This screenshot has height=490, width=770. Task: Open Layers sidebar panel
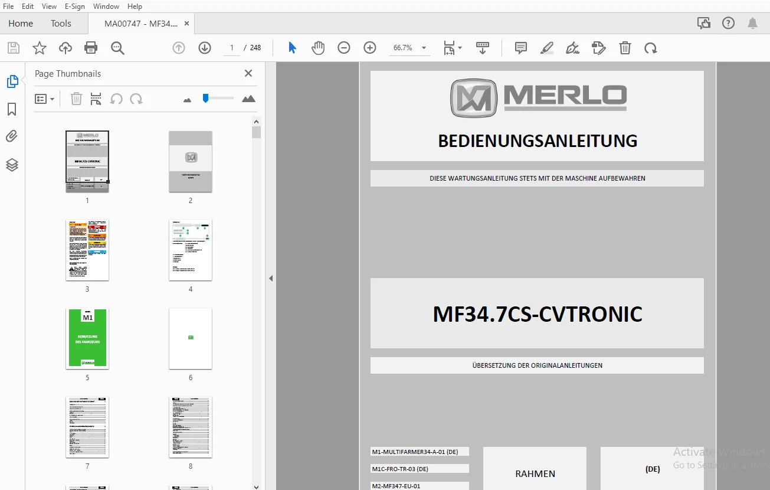click(x=12, y=165)
